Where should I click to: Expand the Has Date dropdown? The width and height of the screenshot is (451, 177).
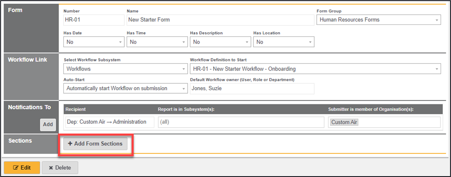tap(94, 42)
